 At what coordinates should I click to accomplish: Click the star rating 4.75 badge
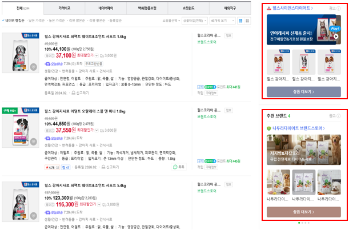pos(52,167)
